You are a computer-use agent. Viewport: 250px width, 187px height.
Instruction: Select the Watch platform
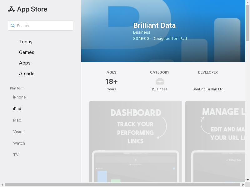click(x=19, y=143)
